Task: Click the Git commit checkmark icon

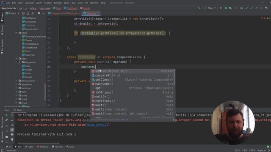Action: click(x=252, y=8)
